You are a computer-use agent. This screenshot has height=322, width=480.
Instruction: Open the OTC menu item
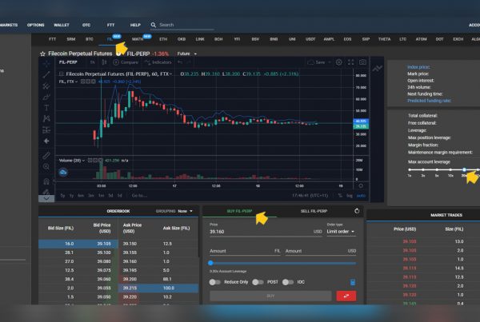[86, 25]
